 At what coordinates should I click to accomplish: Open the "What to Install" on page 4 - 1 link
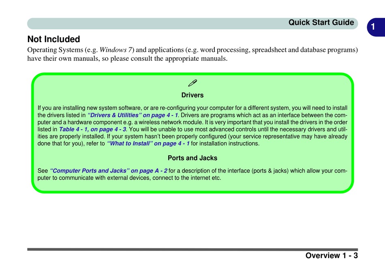click(148, 143)
